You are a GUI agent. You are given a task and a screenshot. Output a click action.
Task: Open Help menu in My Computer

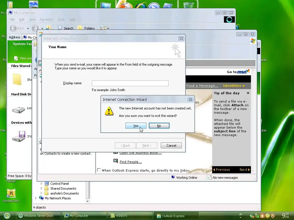(72, 19)
